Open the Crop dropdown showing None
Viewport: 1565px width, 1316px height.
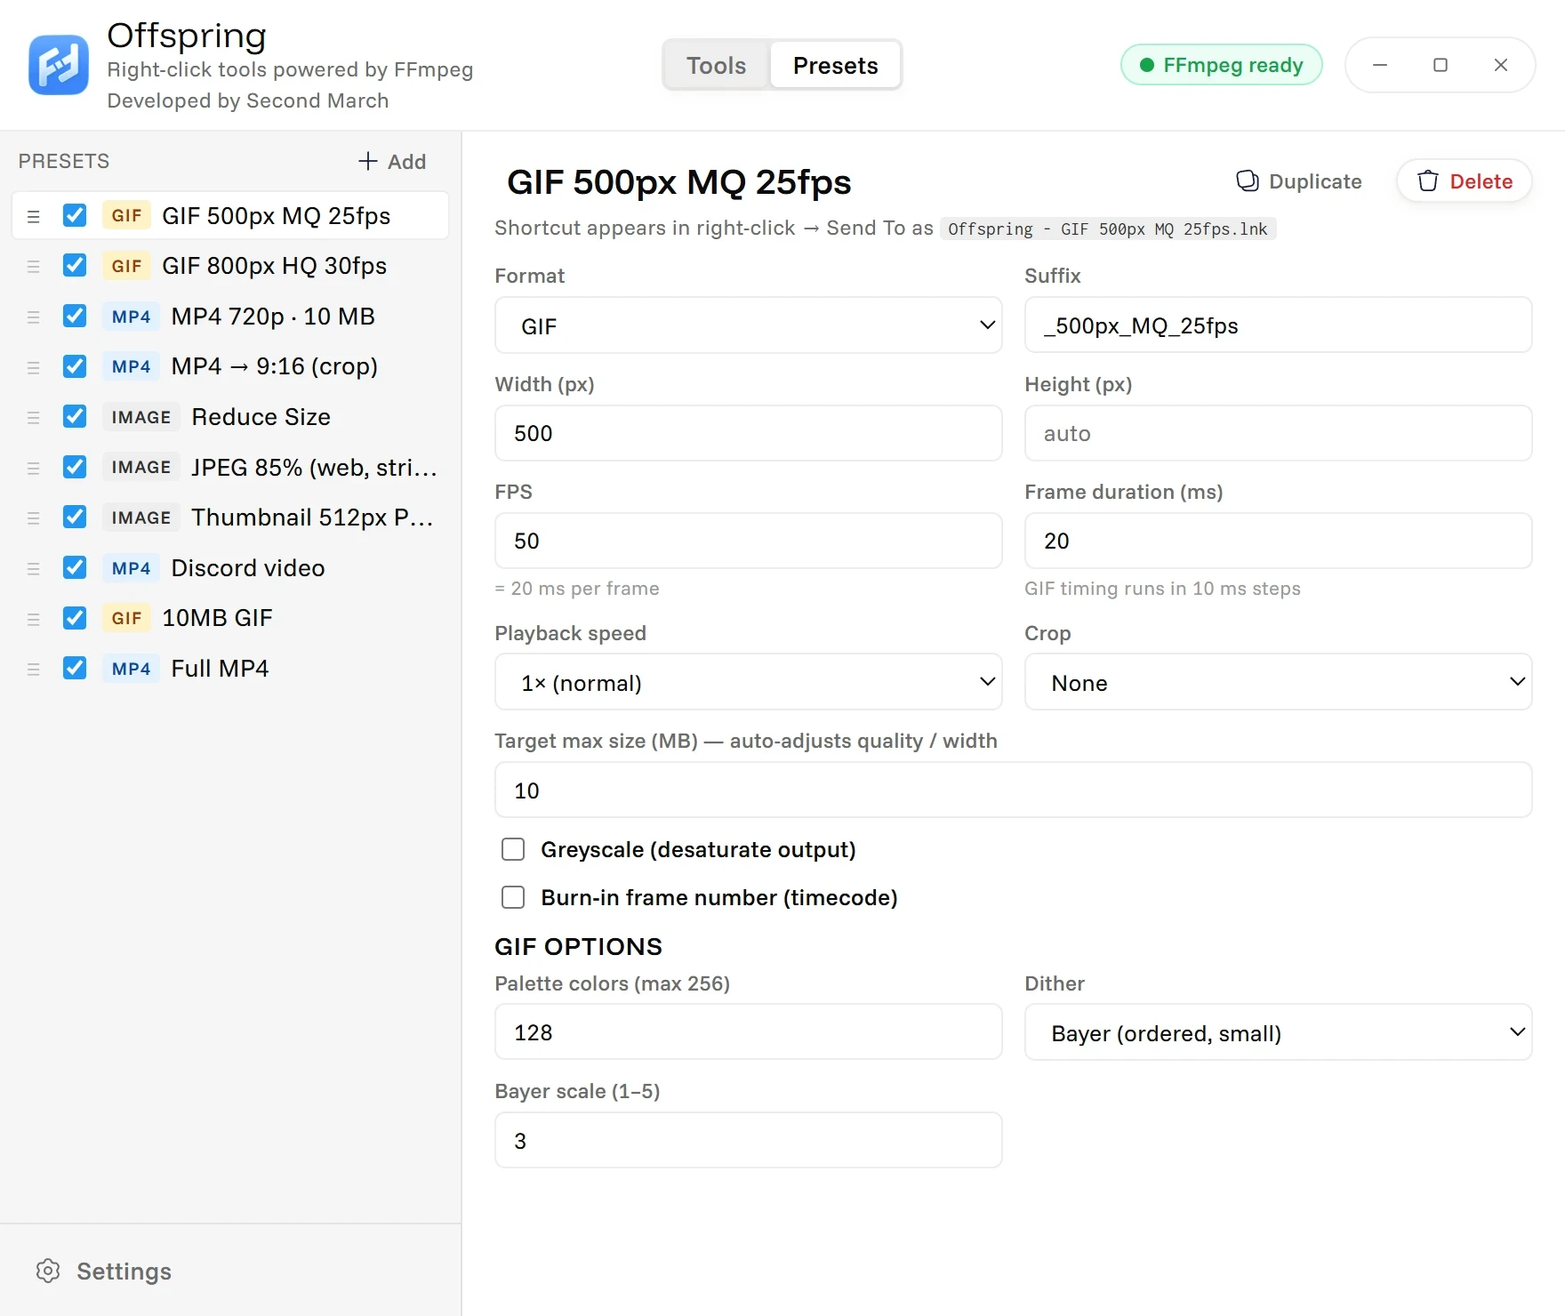pyautogui.click(x=1278, y=682)
